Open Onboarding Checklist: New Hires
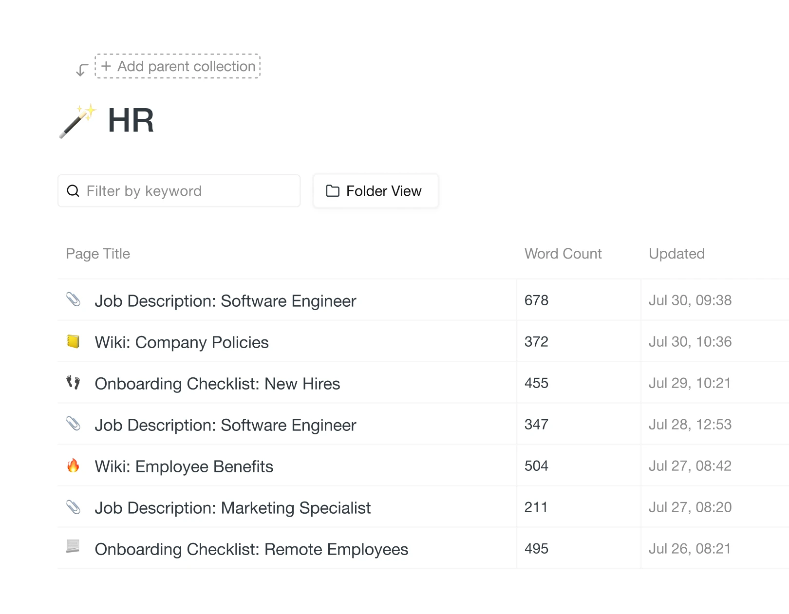This screenshot has width=789, height=614. (217, 384)
